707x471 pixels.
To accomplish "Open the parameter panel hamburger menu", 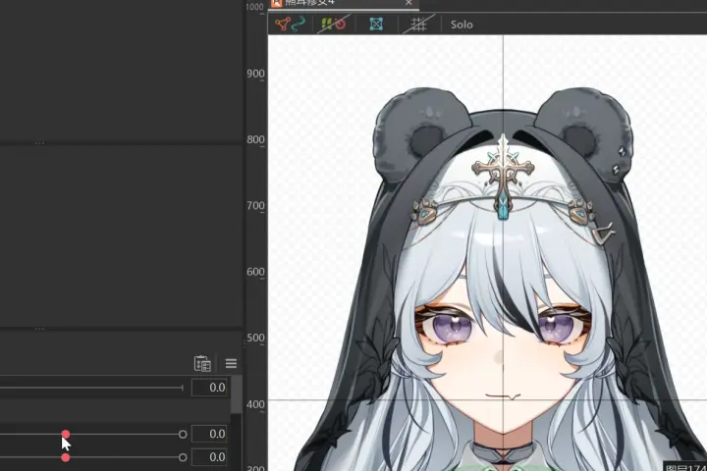I will (x=231, y=363).
